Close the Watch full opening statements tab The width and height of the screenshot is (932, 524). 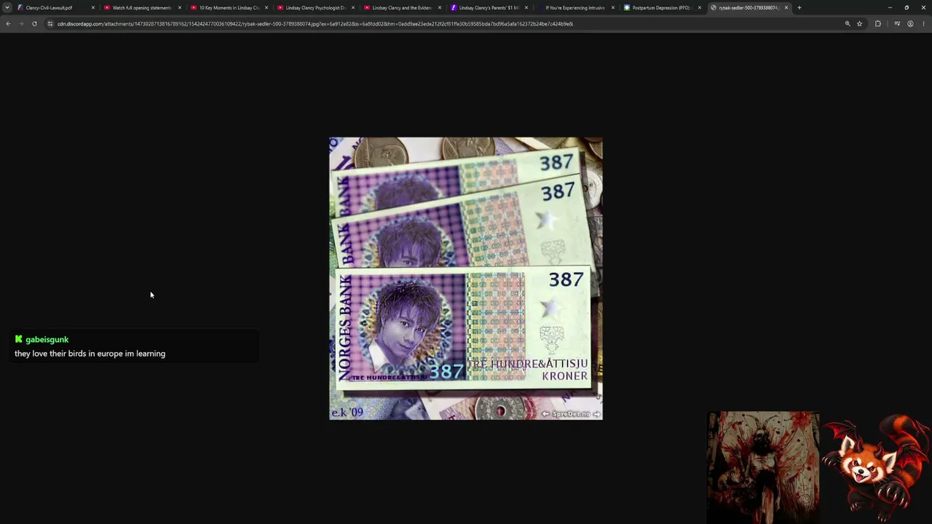click(180, 7)
